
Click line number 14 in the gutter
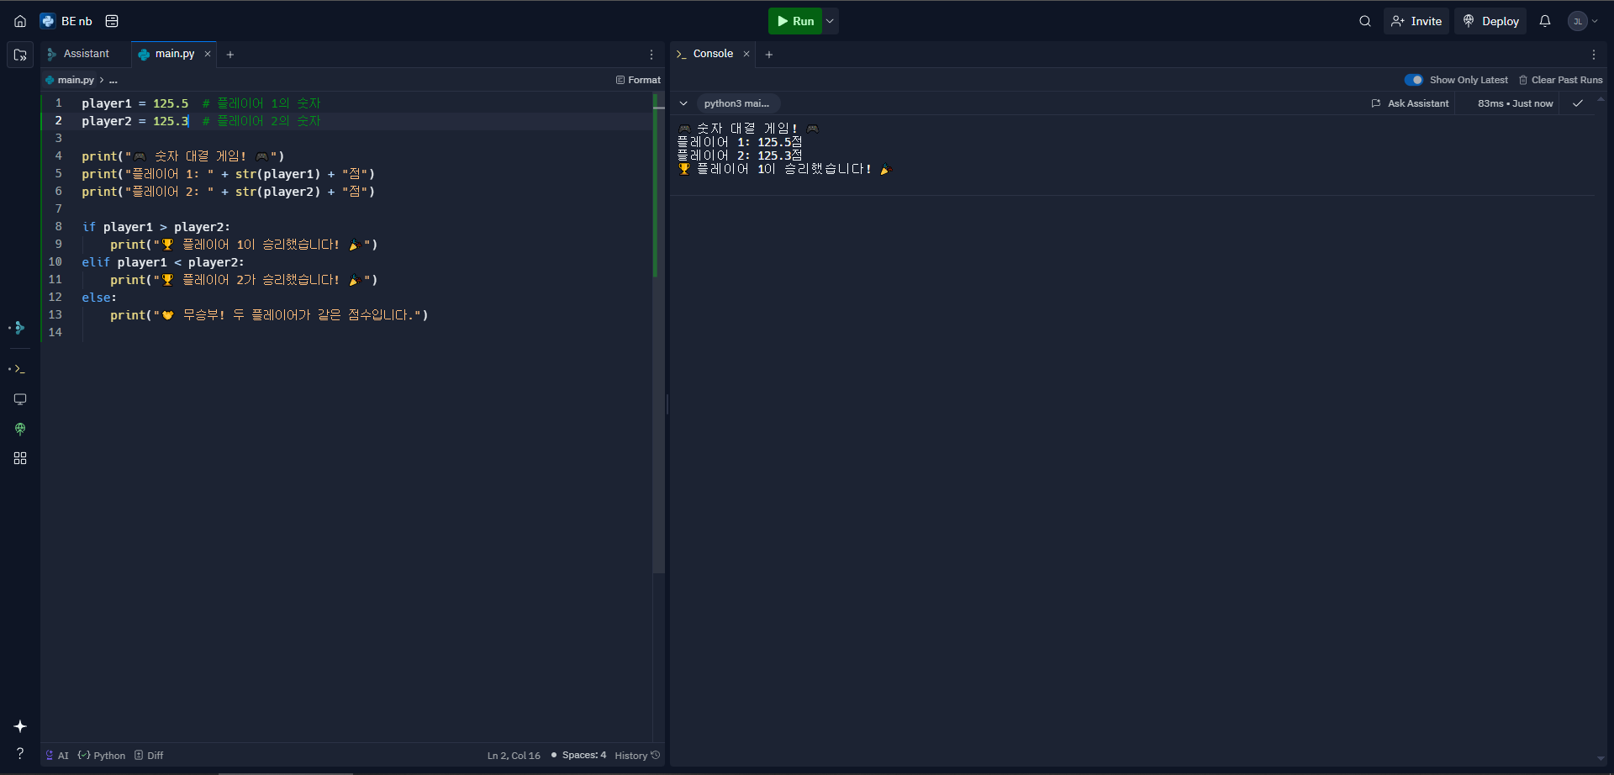click(x=55, y=333)
